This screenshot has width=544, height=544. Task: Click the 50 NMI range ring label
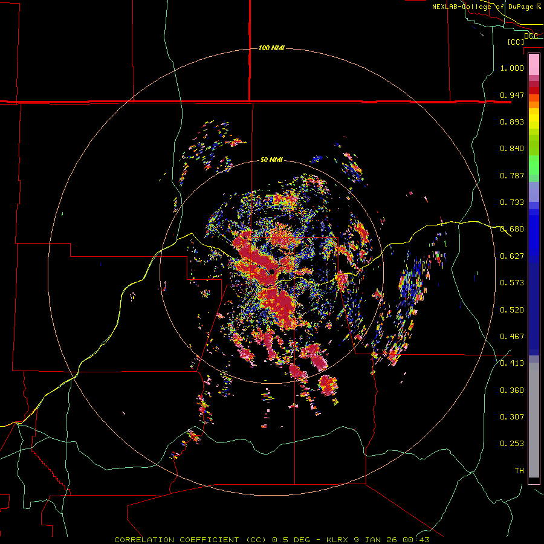[x=271, y=160]
